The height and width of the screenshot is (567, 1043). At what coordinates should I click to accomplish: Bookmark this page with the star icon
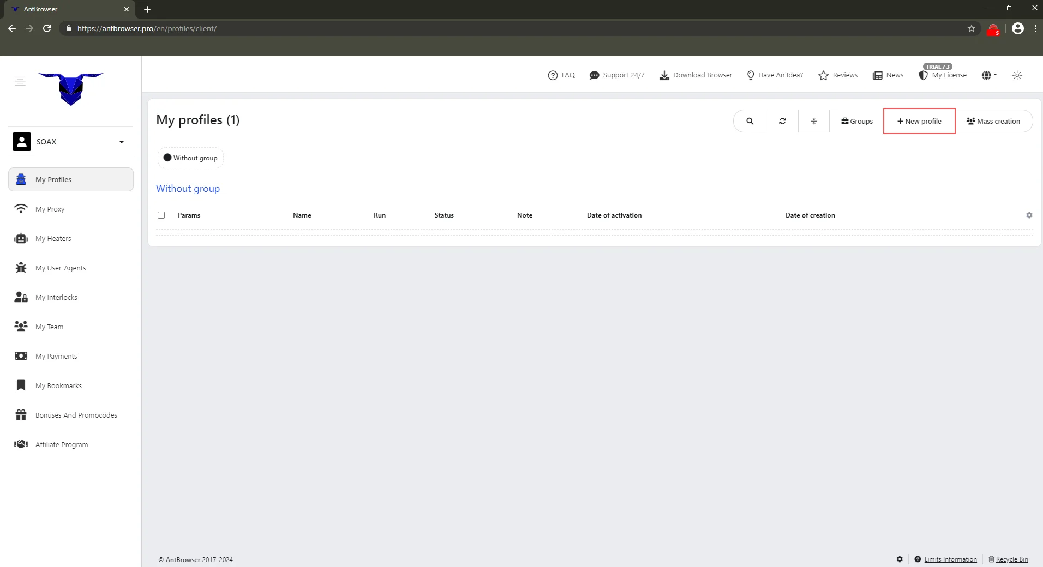click(971, 28)
